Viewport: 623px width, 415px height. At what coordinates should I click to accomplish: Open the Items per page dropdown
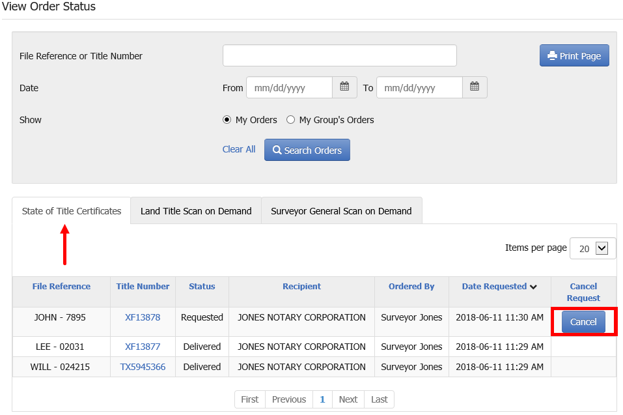[x=592, y=248]
